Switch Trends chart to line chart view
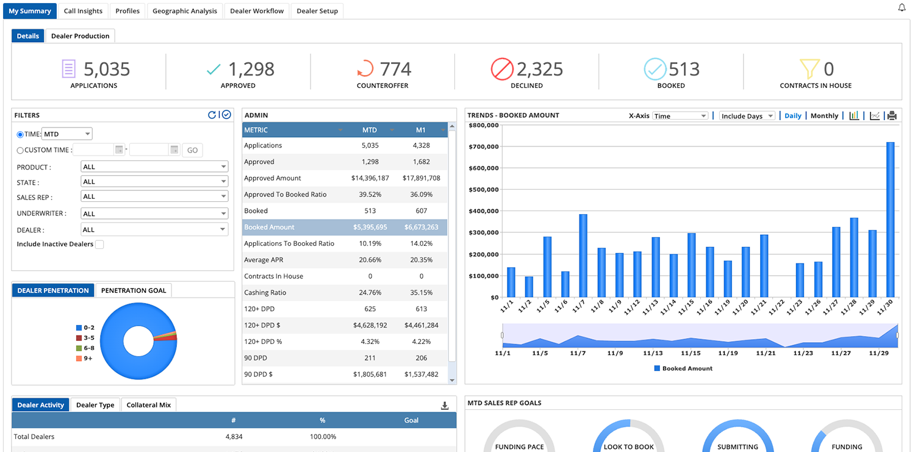This screenshot has width=915, height=452. [x=875, y=115]
